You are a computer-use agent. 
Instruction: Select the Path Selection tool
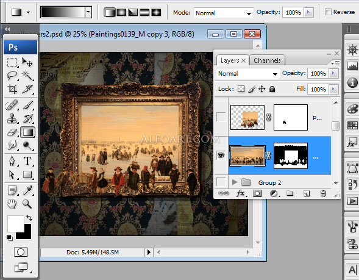[x=12, y=174]
